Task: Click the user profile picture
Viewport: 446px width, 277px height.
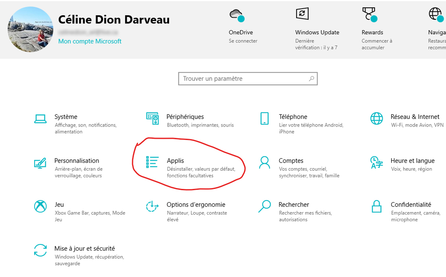Action: click(30, 29)
